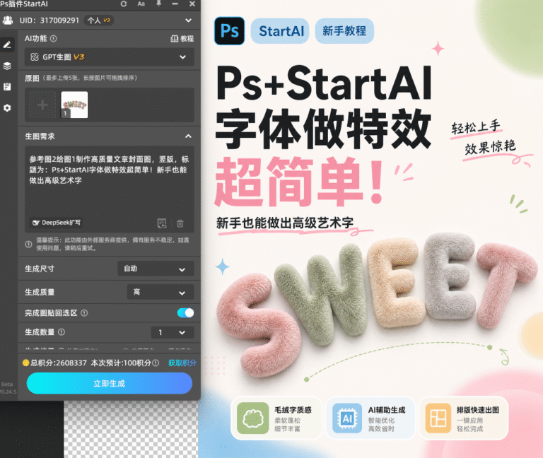Viewport: 543px width, 458px height.
Task: Pin the StartAI plugin panel
Action: (158, 4)
